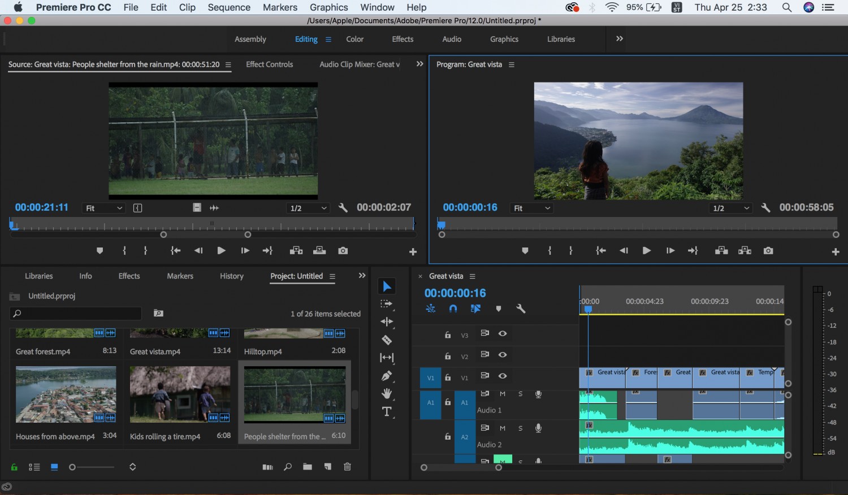Image resolution: width=848 pixels, height=495 pixels.
Task: Open timeline settings wrench icon
Action: point(521,309)
